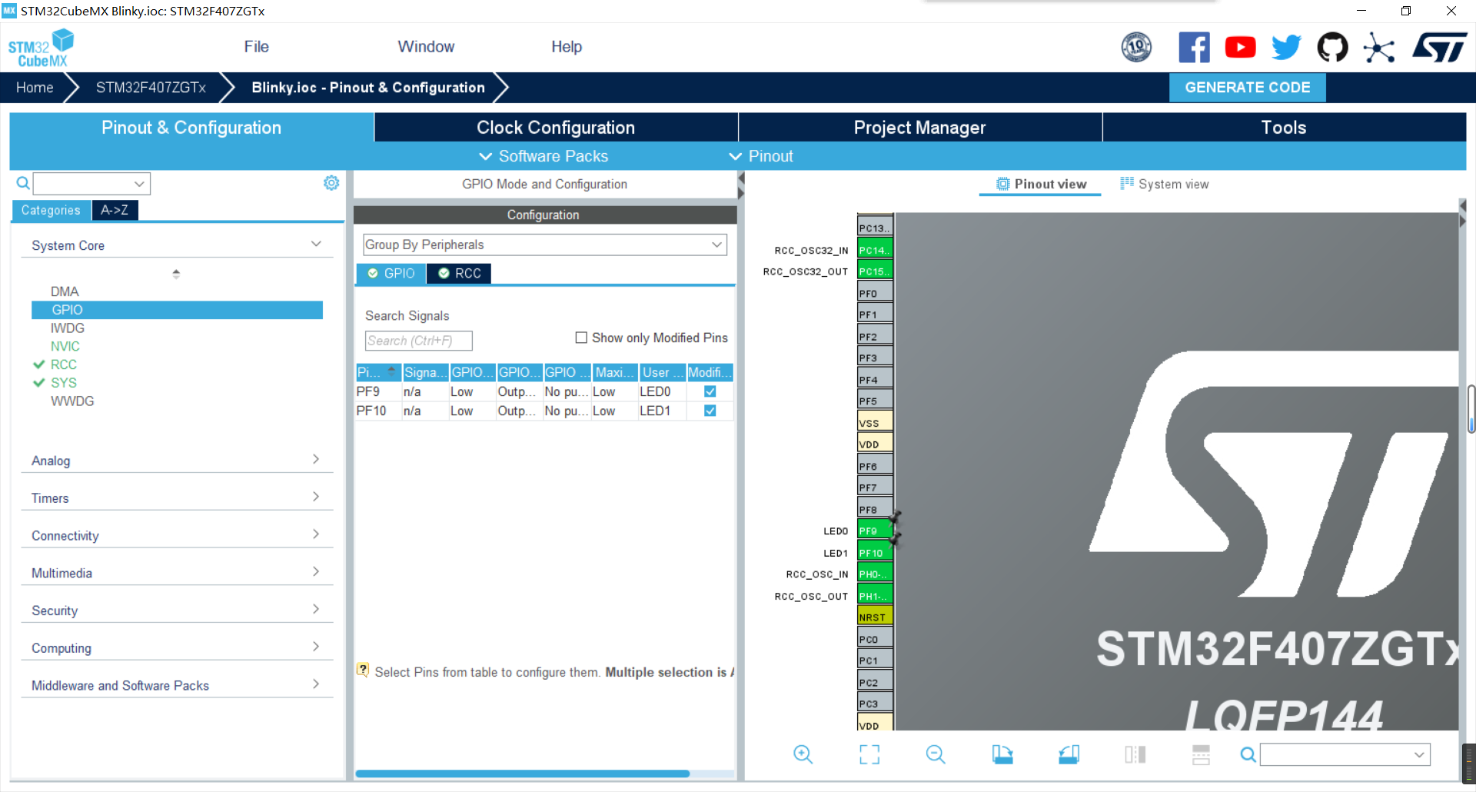Zoom in on the pinout view
Screen dimensions: 1476x792
pyautogui.click(x=803, y=754)
